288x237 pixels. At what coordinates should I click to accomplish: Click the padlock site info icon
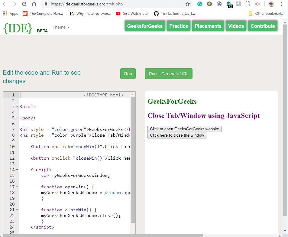pyautogui.click(x=46, y=4)
